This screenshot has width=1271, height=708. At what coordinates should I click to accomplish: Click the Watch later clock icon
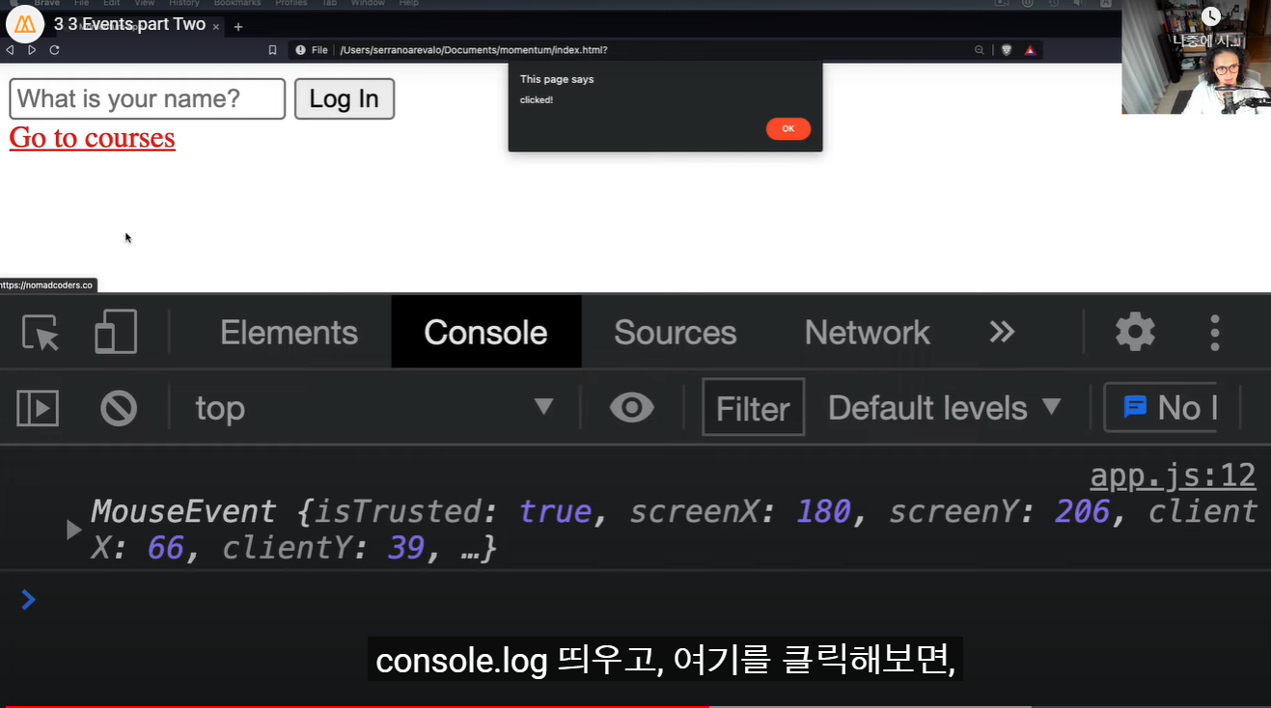[x=1211, y=15]
